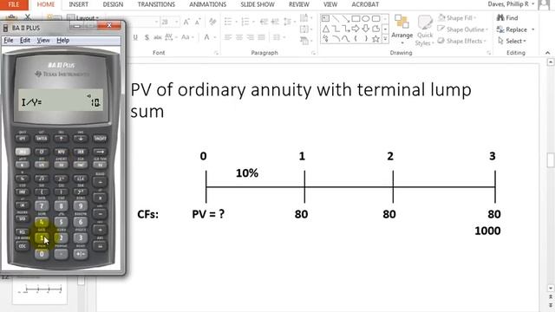Image resolution: width=555 pixels, height=312 pixels.
Task: Toggle center text alignment
Action: tap(239, 37)
